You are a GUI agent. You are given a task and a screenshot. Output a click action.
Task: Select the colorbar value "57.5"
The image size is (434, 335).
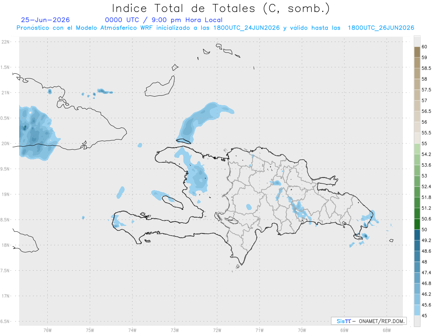click(x=426, y=90)
